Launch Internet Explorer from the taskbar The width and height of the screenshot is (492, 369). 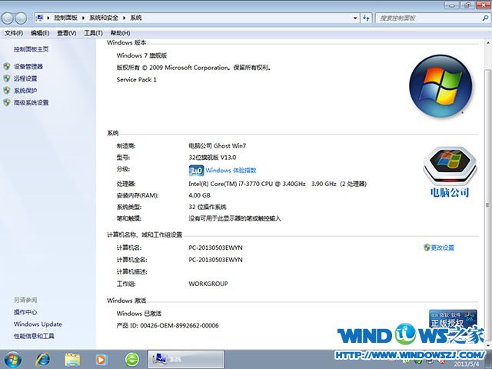tap(43, 359)
